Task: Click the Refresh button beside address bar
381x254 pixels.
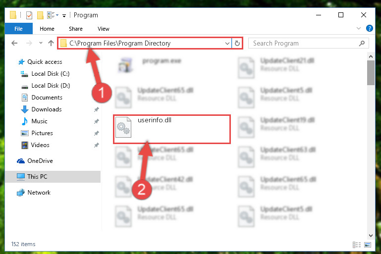Action: click(x=237, y=43)
